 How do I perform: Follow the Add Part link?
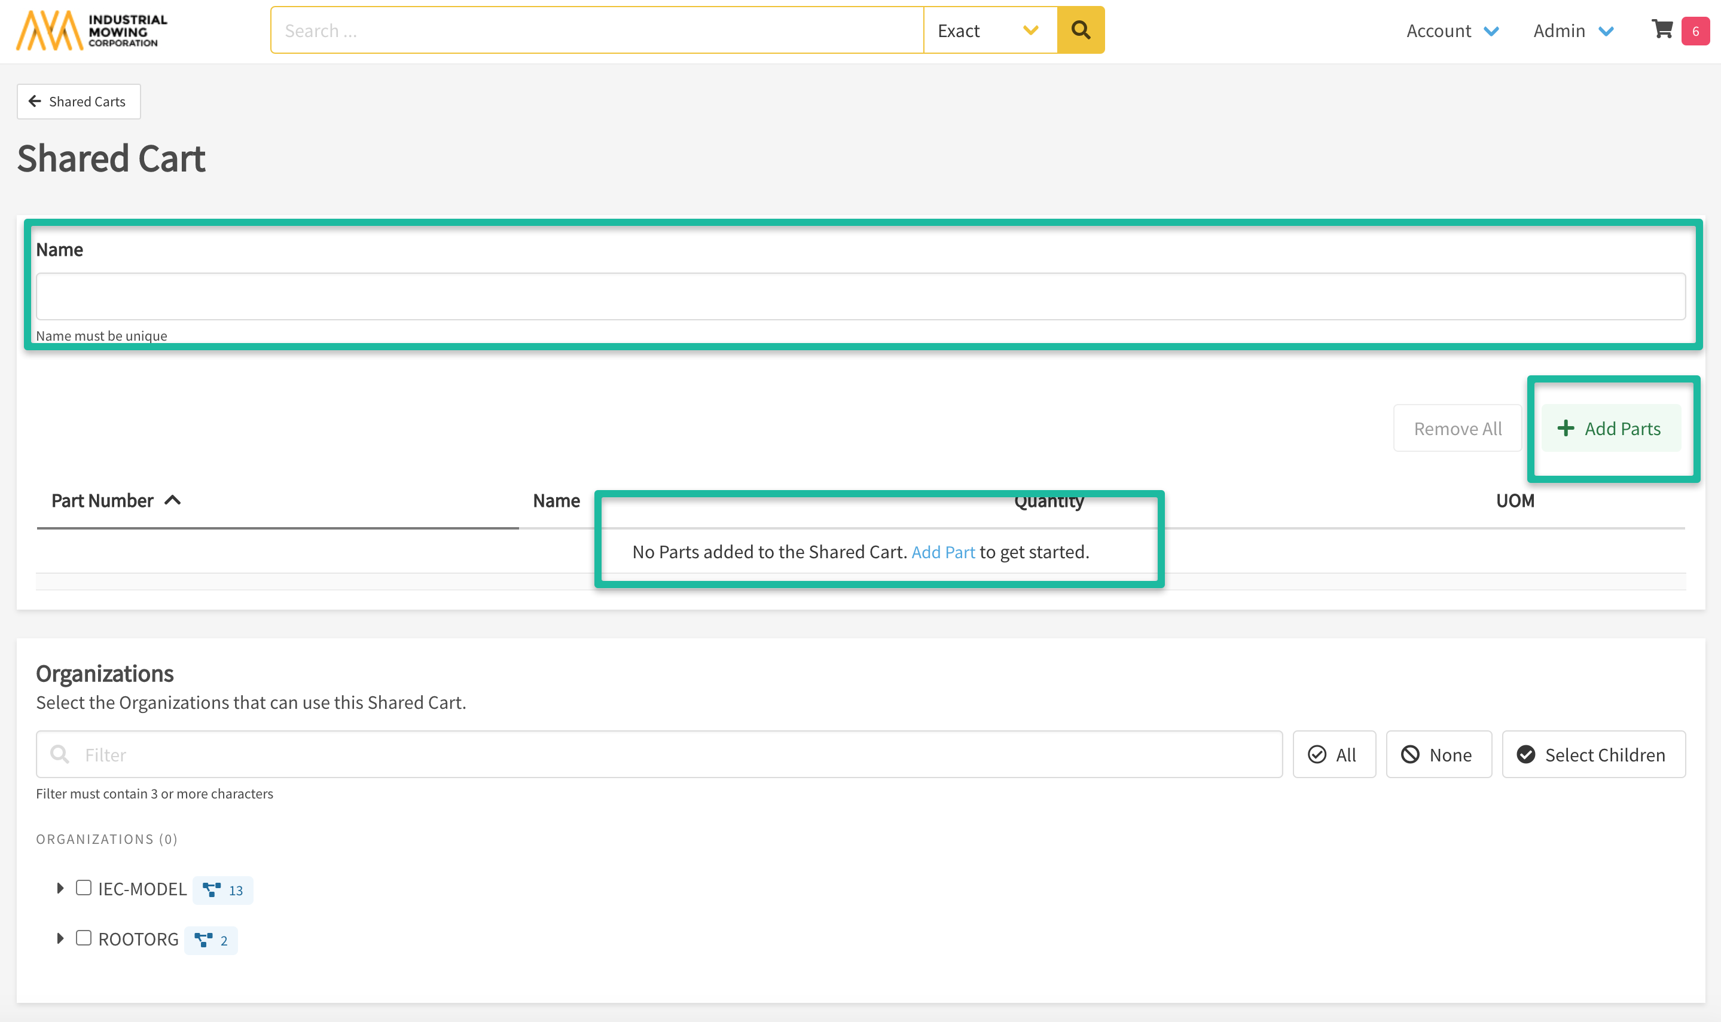[942, 552]
